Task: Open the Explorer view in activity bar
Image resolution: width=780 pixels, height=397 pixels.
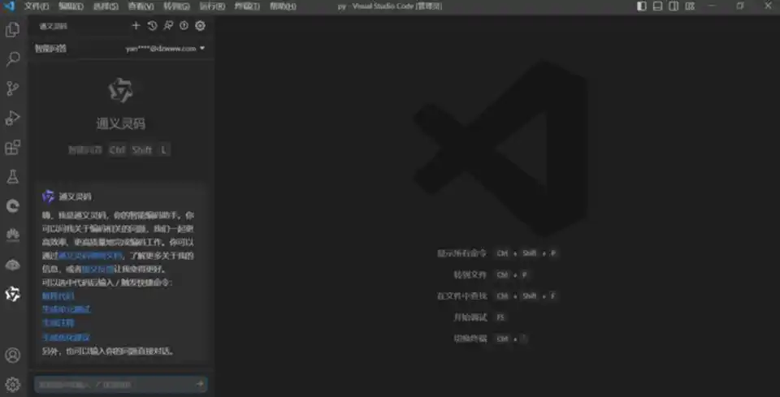Action: [x=13, y=30]
